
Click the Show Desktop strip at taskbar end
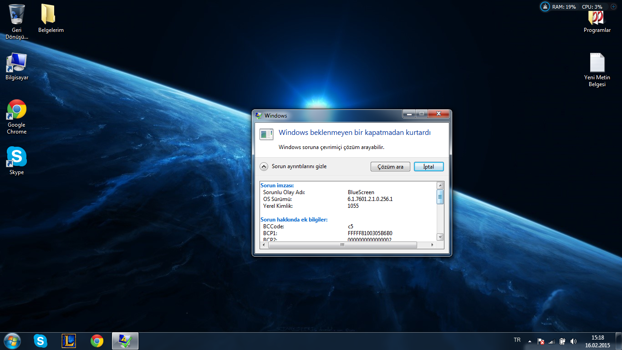coord(619,341)
